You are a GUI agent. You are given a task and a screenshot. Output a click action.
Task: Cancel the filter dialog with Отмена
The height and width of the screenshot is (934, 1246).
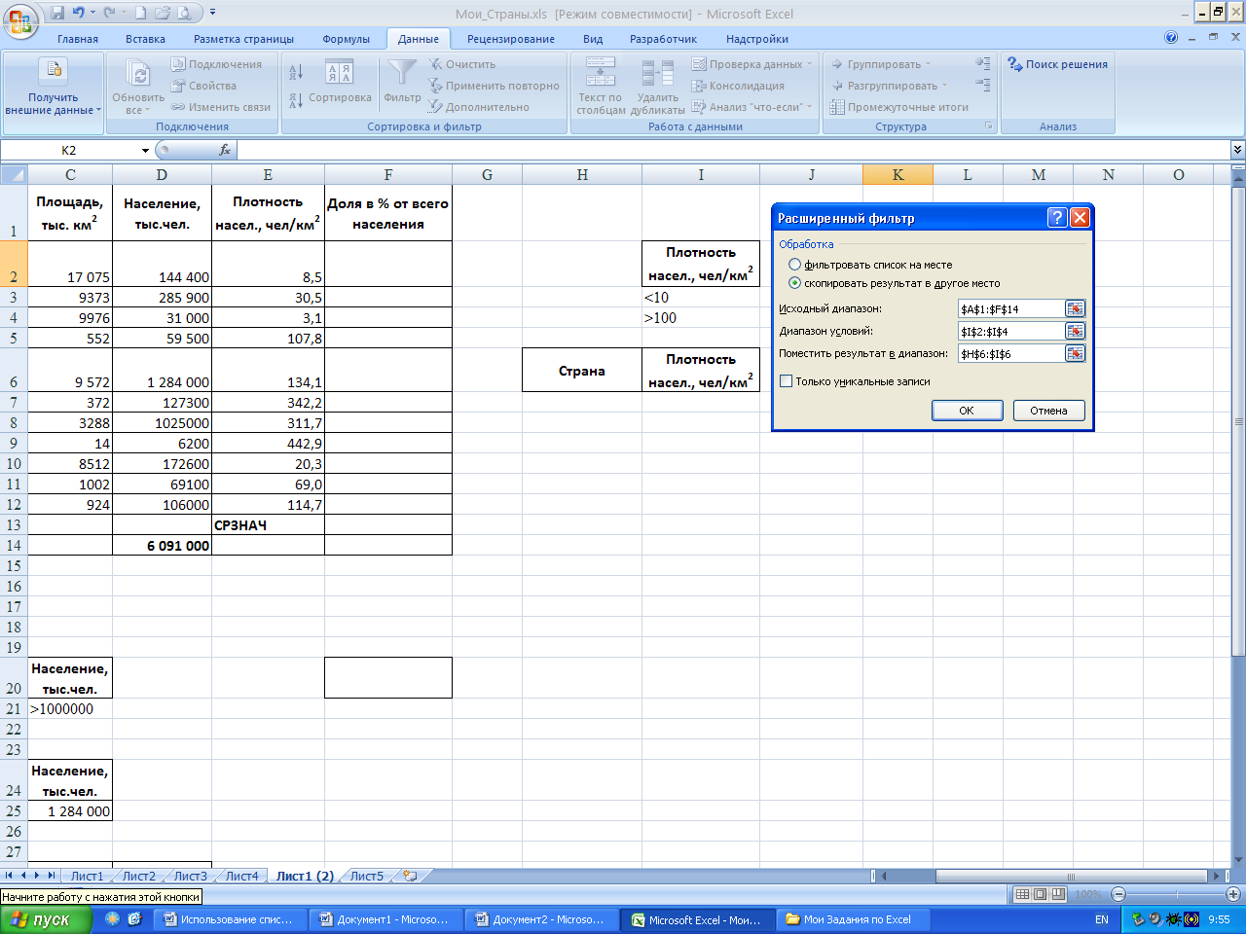pos(1048,411)
